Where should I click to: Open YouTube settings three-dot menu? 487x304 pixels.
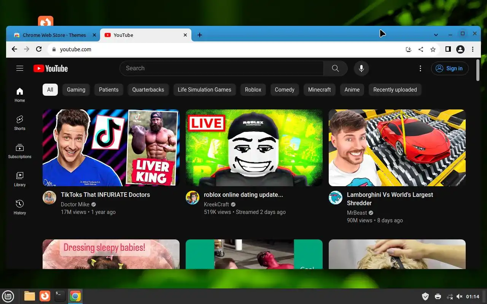420,68
